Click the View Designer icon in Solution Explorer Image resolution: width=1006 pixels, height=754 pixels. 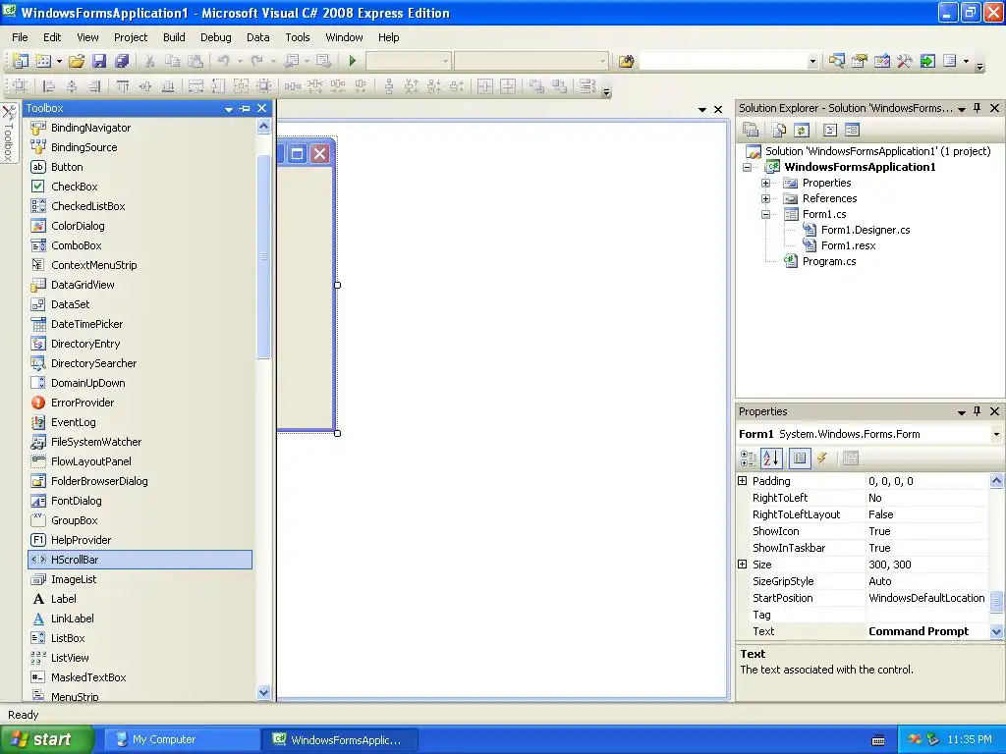(x=852, y=131)
